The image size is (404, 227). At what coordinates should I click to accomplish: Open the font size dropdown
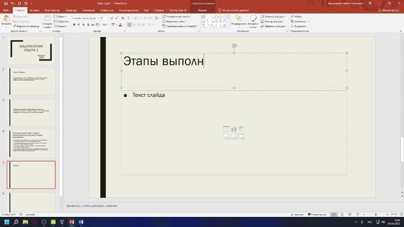108,18
